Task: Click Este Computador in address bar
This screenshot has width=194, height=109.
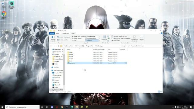Action: (69, 46)
